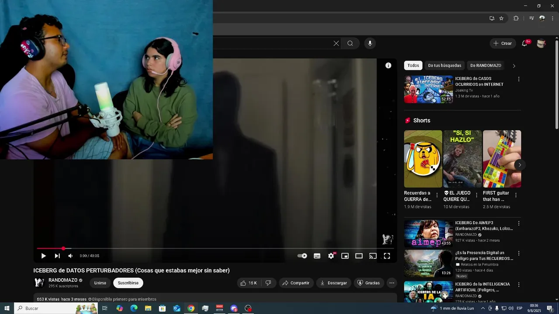Click the YouTube search magnifier button
Image resolution: width=559 pixels, height=314 pixels.
(x=350, y=43)
